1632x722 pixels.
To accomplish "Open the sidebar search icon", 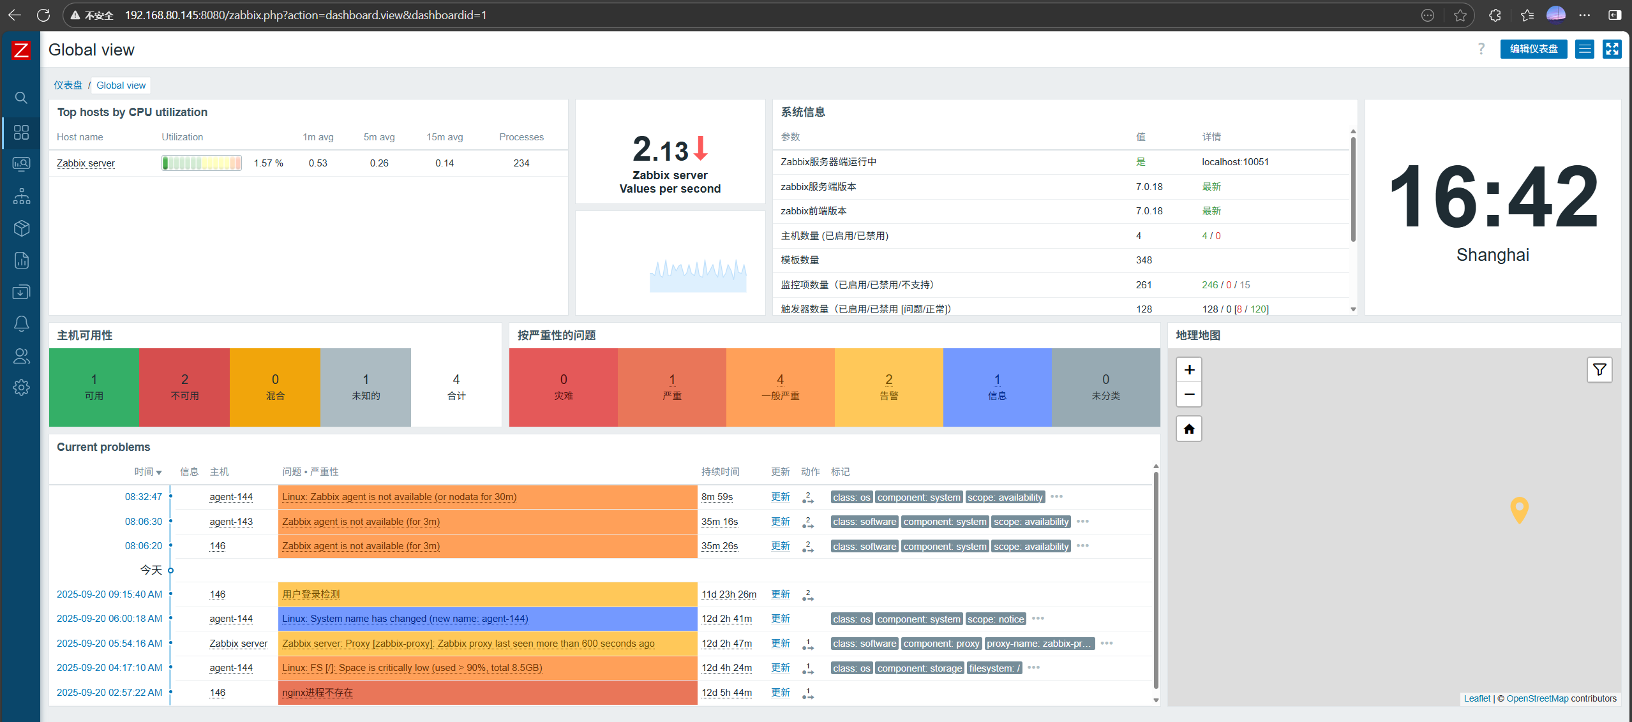I will [21, 98].
